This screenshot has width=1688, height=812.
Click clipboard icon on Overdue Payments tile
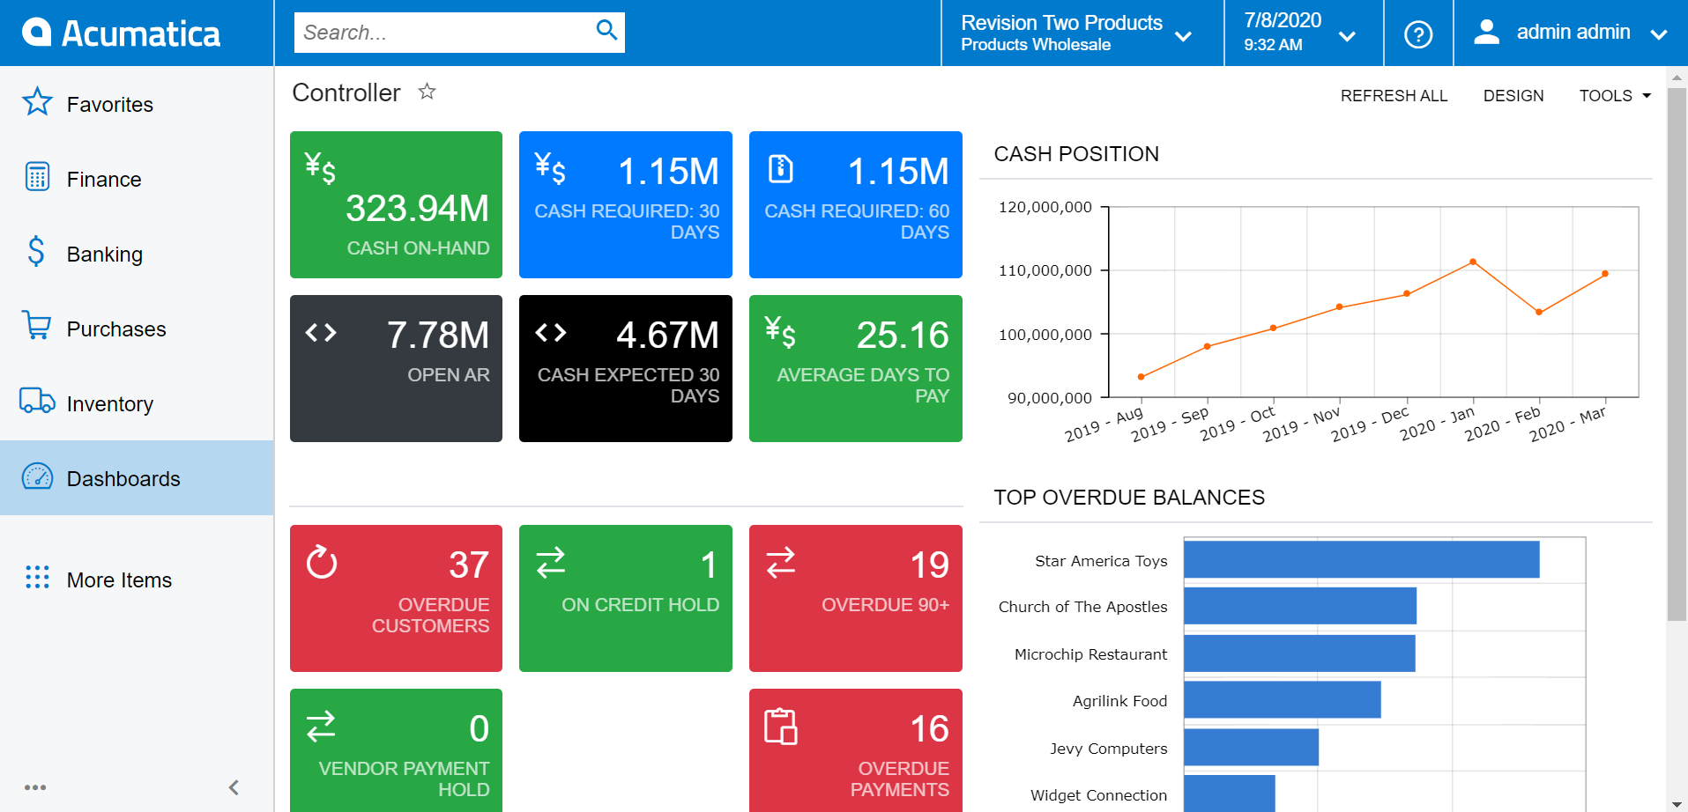pyautogui.click(x=781, y=727)
